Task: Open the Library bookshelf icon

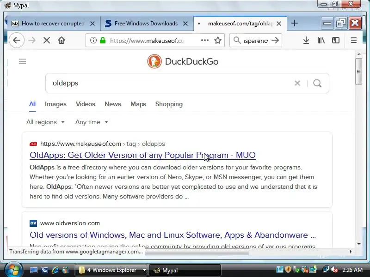Action: coord(321,40)
